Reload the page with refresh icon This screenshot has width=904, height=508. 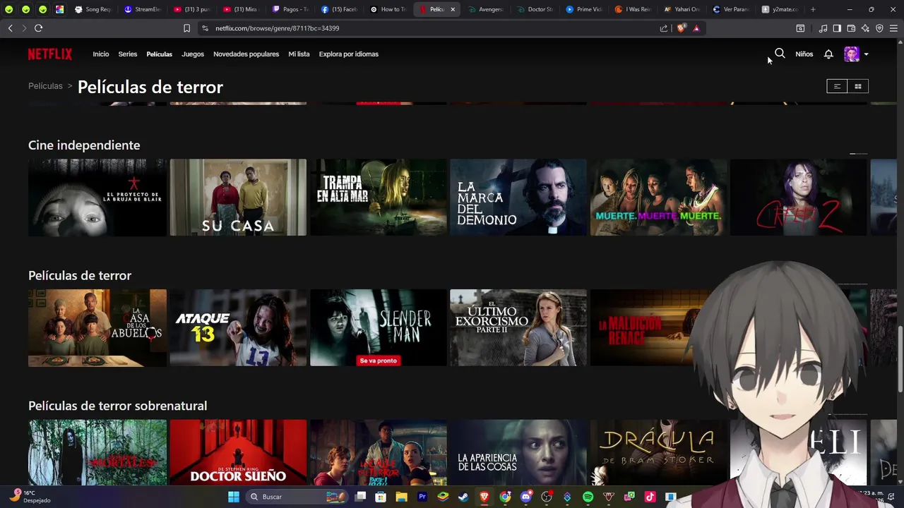coord(38,28)
